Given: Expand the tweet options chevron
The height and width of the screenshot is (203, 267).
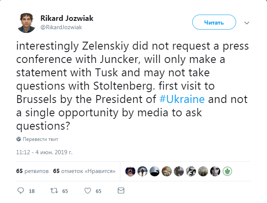Looking at the screenshot, I should [x=247, y=23].
